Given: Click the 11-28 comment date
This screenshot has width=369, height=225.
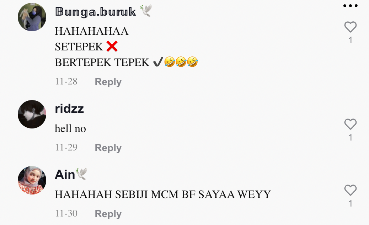Looking at the screenshot, I should tap(66, 82).
